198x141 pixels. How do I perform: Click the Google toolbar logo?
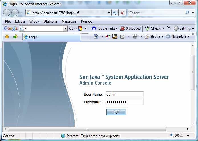coord(11,28)
